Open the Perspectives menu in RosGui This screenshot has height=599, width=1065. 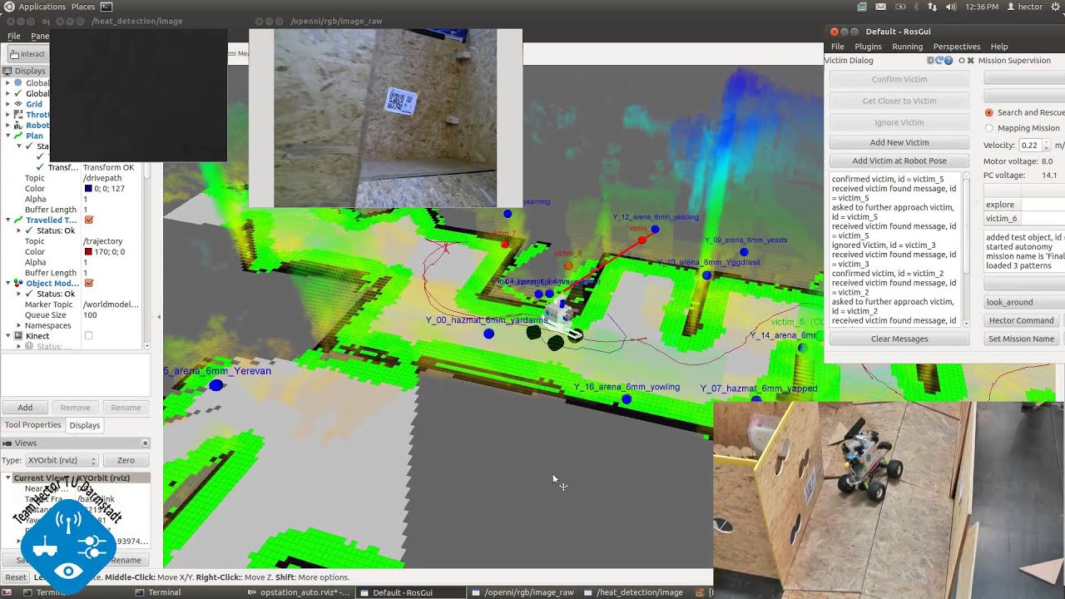[956, 47]
